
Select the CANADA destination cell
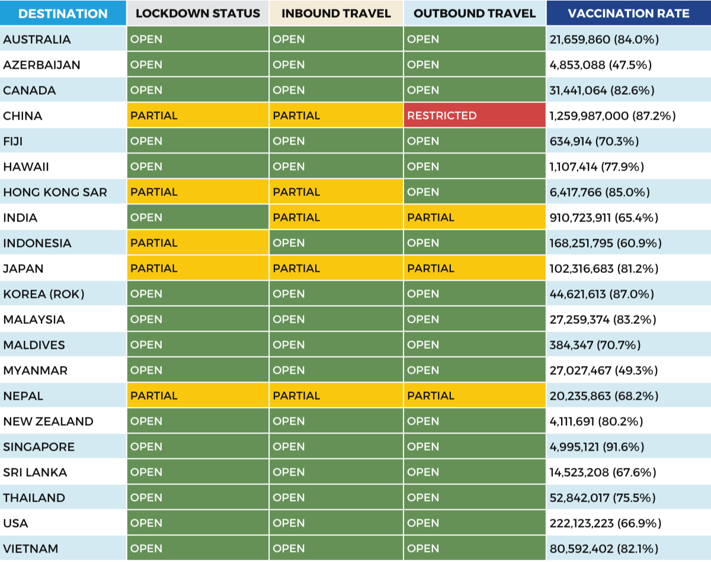[63, 90]
